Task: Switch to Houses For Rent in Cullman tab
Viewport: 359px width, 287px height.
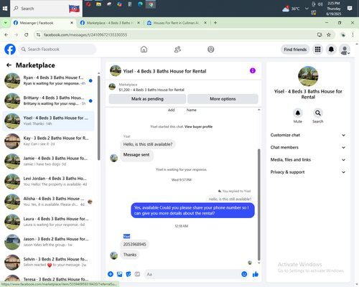Action: point(177,23)
